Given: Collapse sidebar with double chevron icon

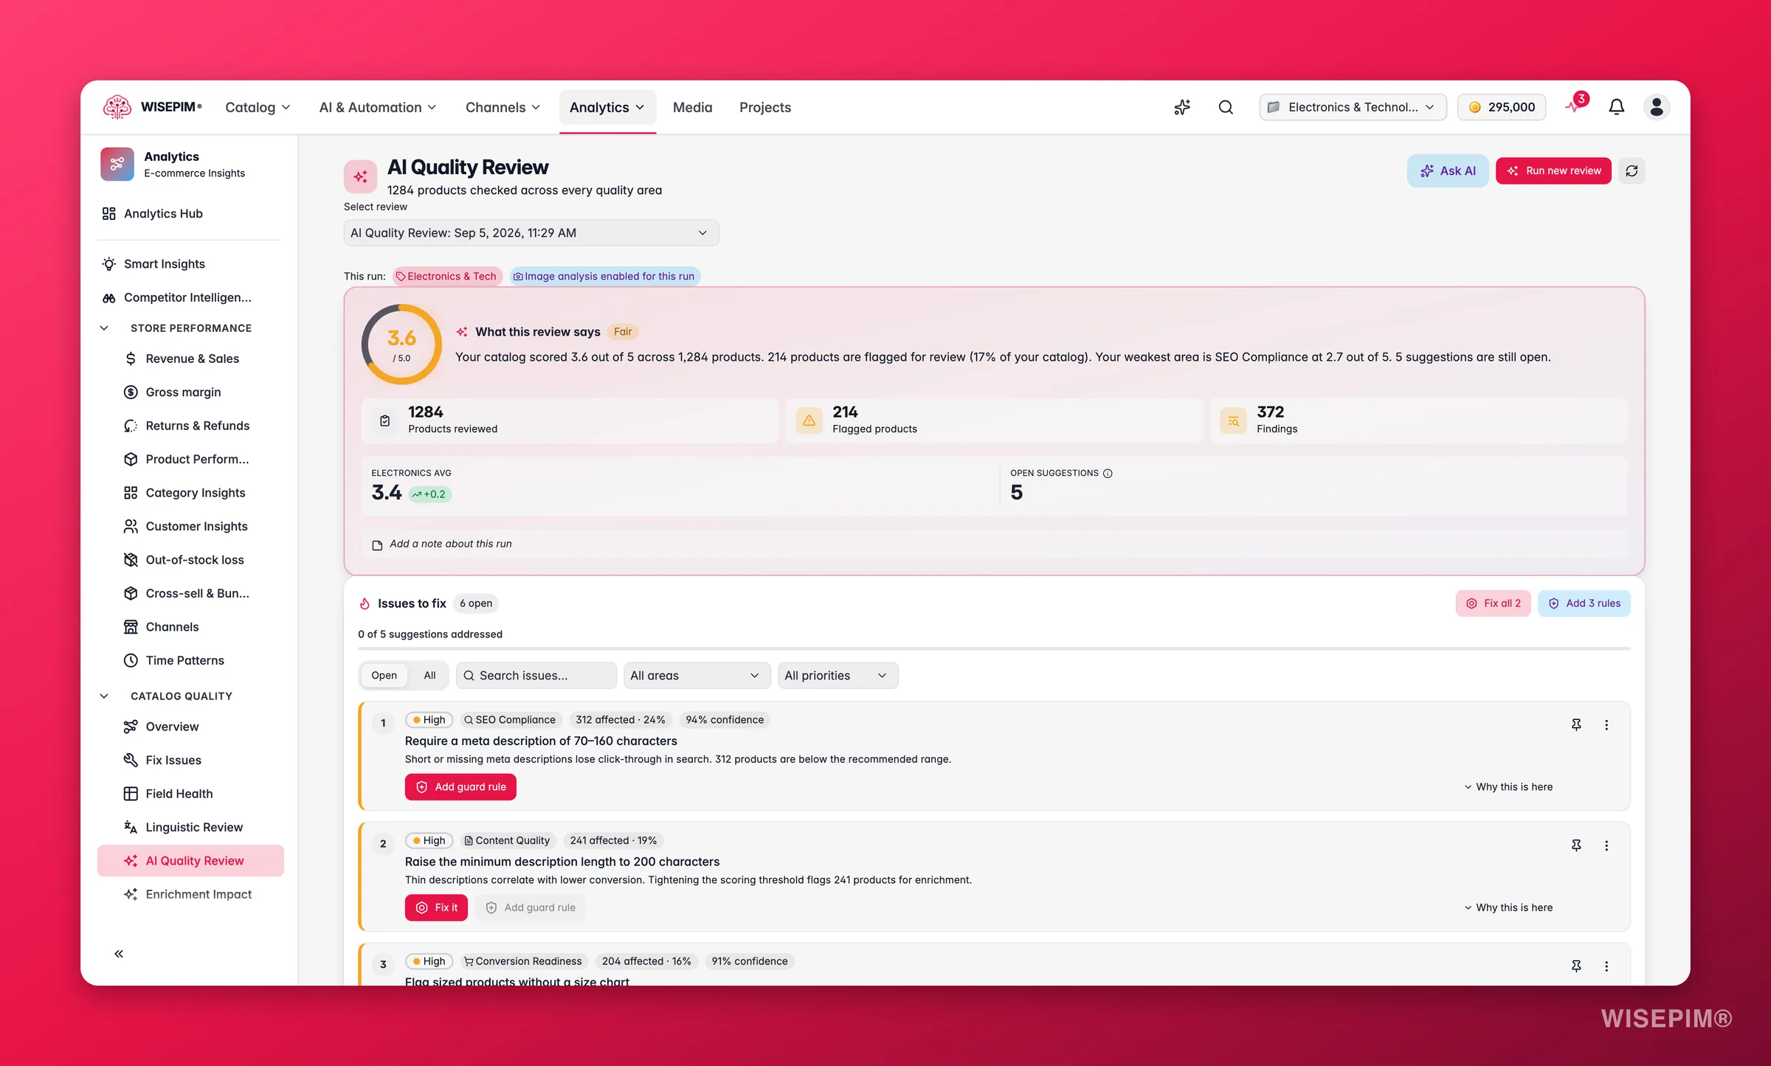Looking at the screenshot, I should pos(119,953).
